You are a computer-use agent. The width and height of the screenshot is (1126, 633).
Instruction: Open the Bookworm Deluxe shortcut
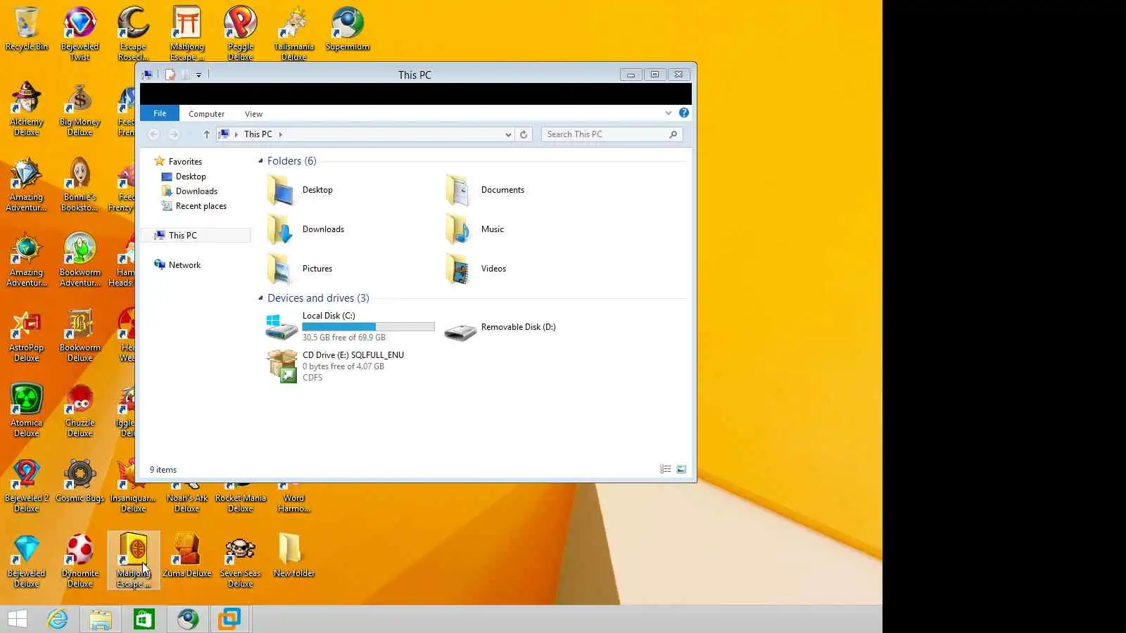pyautogui.click(x=80, y=335)
